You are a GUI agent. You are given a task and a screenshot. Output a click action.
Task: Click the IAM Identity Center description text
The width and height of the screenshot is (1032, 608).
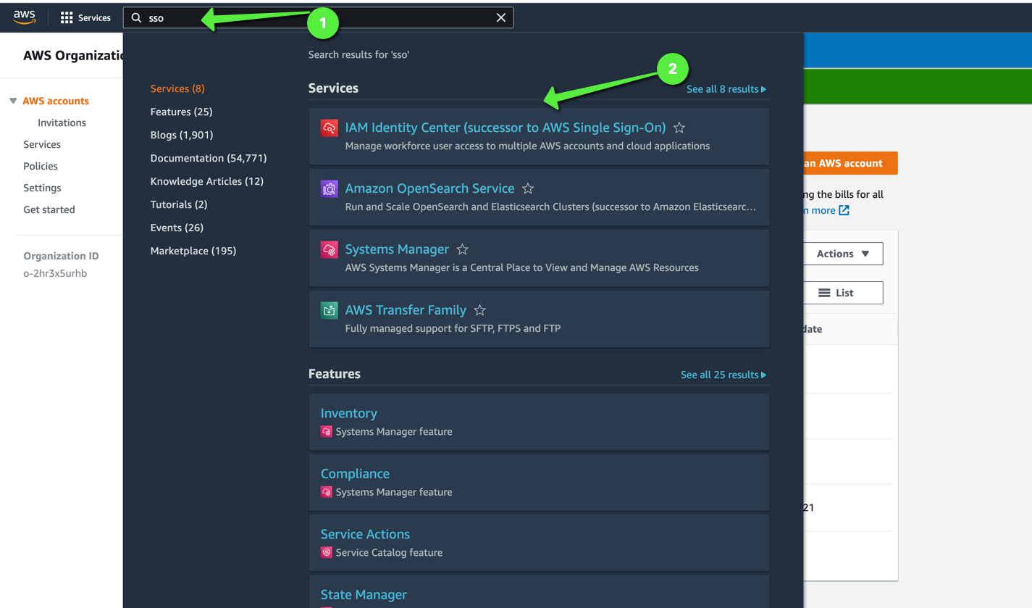[527, 146]
